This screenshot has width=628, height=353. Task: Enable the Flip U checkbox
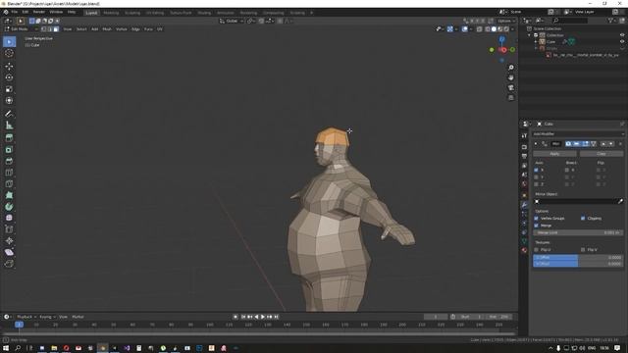pyautogui.click(x=537, y=250)
